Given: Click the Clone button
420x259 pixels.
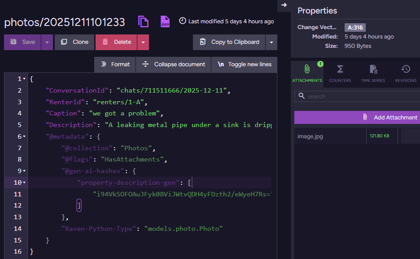Looking at the screenshot, I should tap(74, 42).
